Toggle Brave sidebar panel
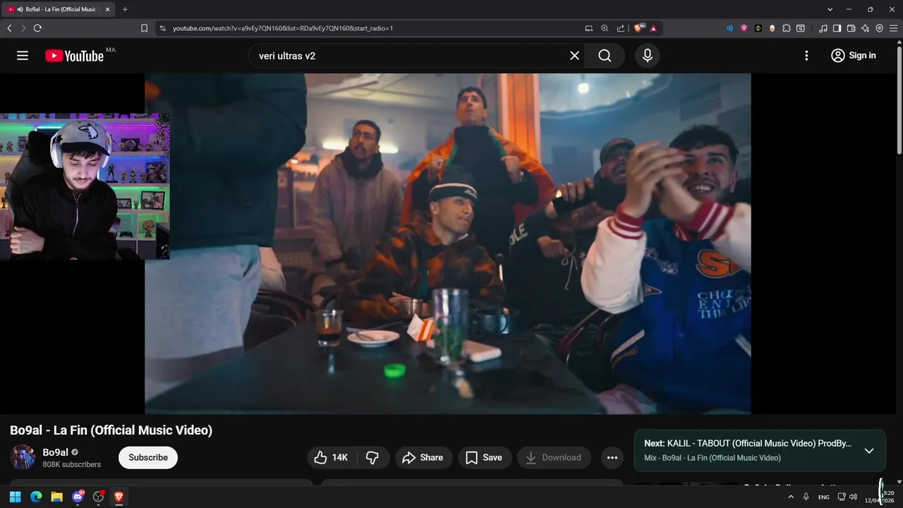903x508 pixels. click(x=837, y=28)
